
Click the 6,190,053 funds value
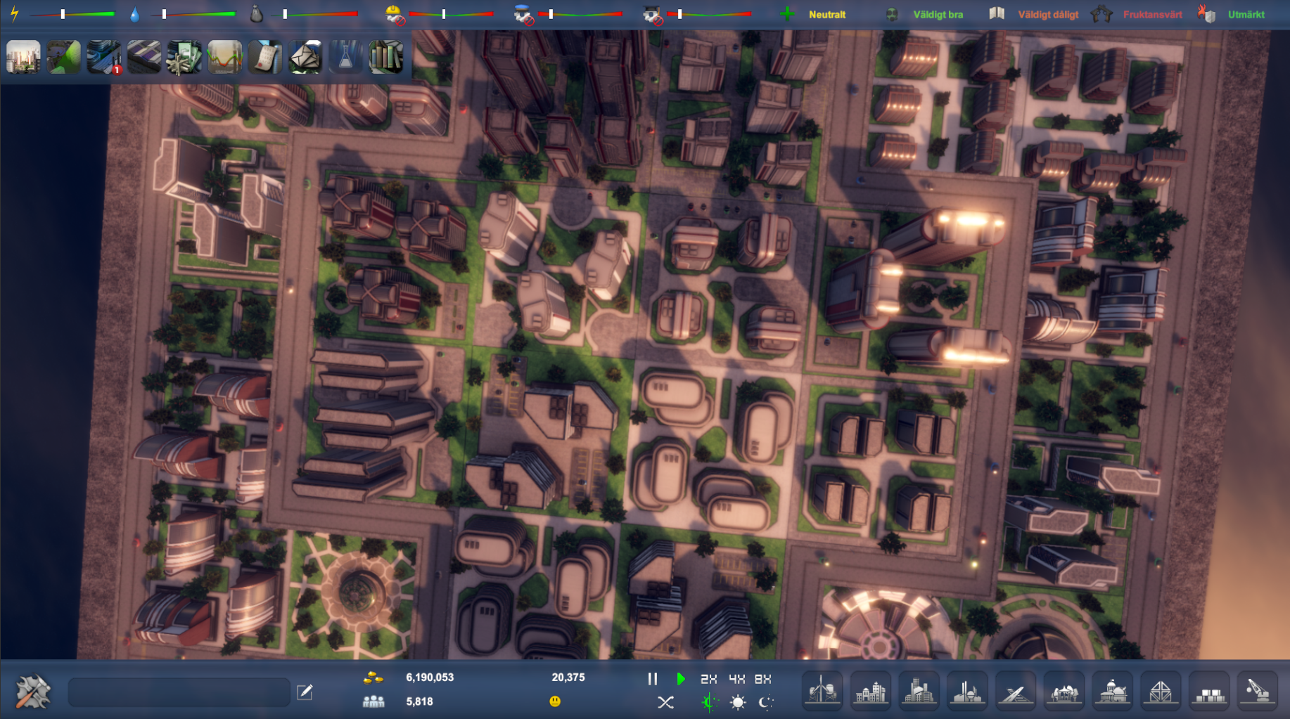coord(430,678)
